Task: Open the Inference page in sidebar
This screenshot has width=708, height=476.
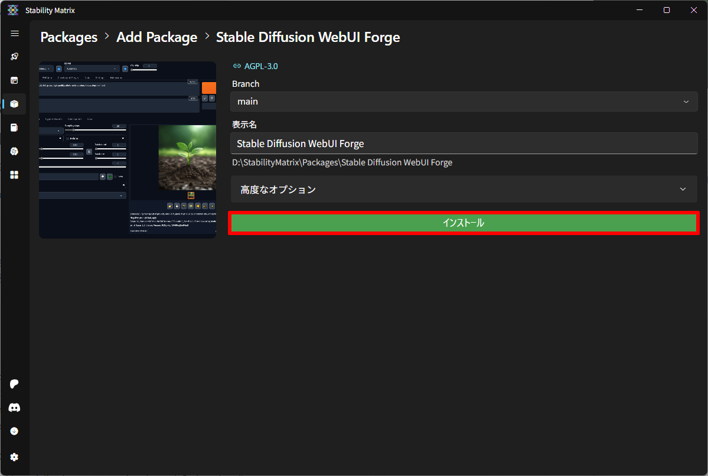Action: point(15,80)
